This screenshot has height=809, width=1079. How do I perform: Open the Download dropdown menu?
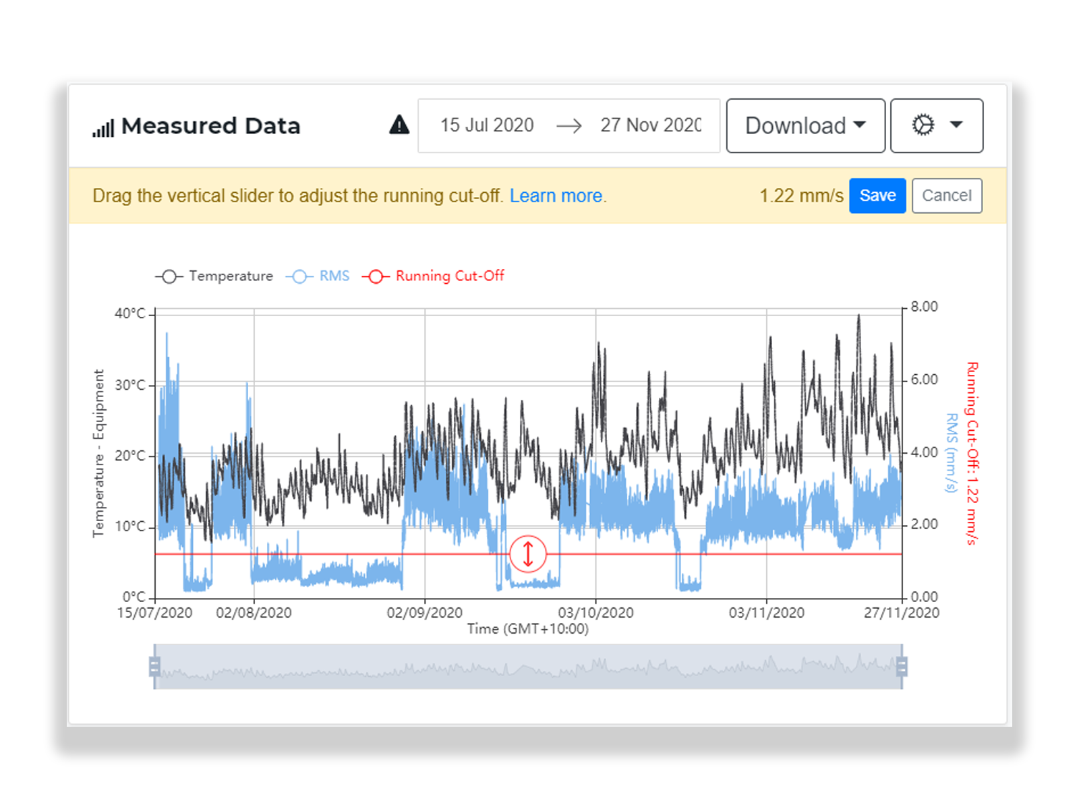click(805, 126)
